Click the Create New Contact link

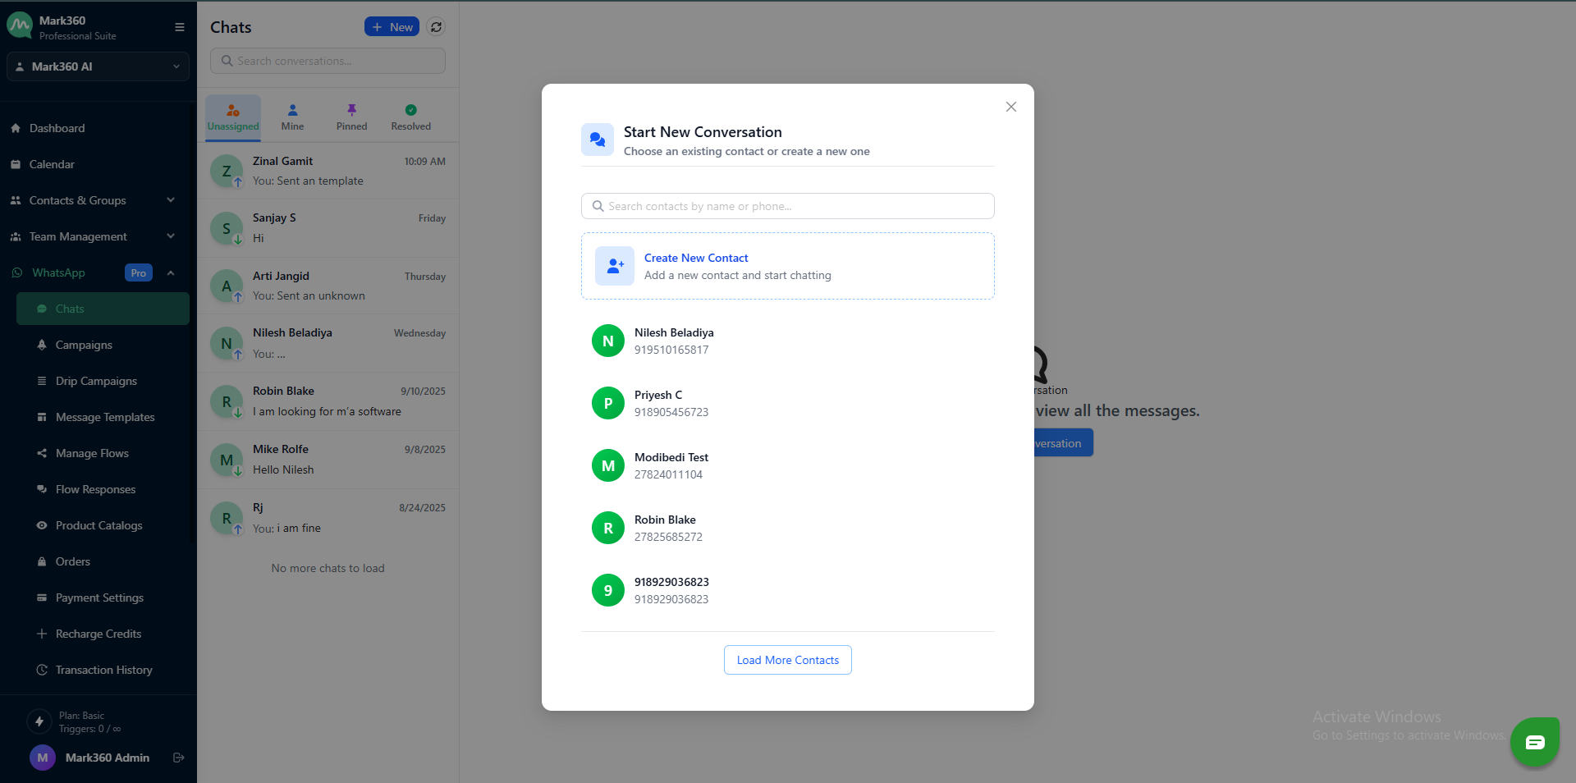point(696,258)
